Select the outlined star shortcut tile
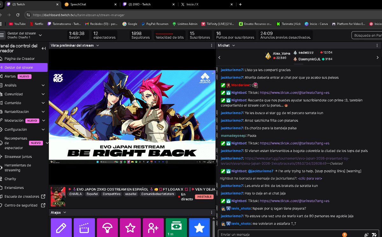 [x=130, y=228]
